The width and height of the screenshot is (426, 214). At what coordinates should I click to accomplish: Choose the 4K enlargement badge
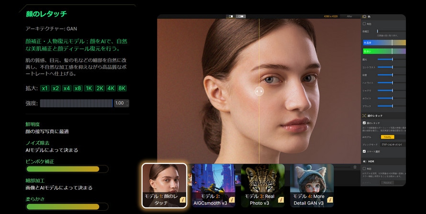point(111,88)
